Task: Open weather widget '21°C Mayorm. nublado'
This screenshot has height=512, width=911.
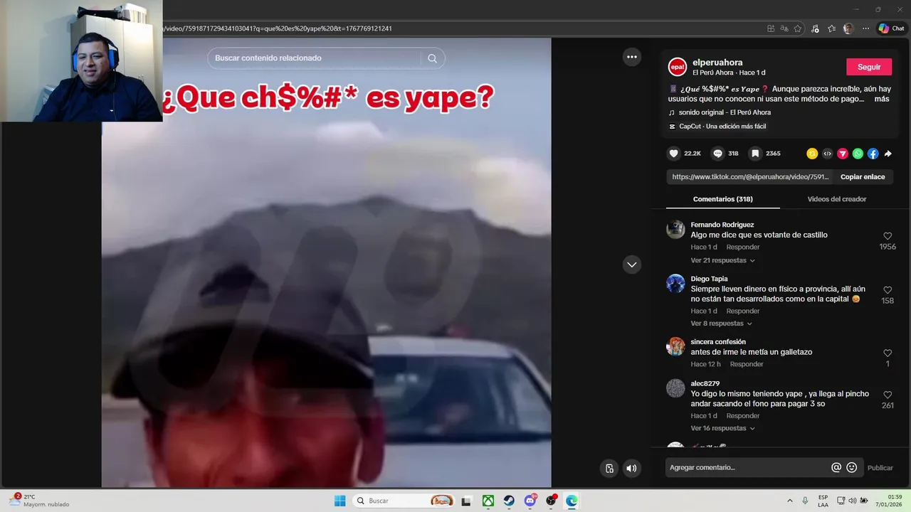Action: click(39, 501)
